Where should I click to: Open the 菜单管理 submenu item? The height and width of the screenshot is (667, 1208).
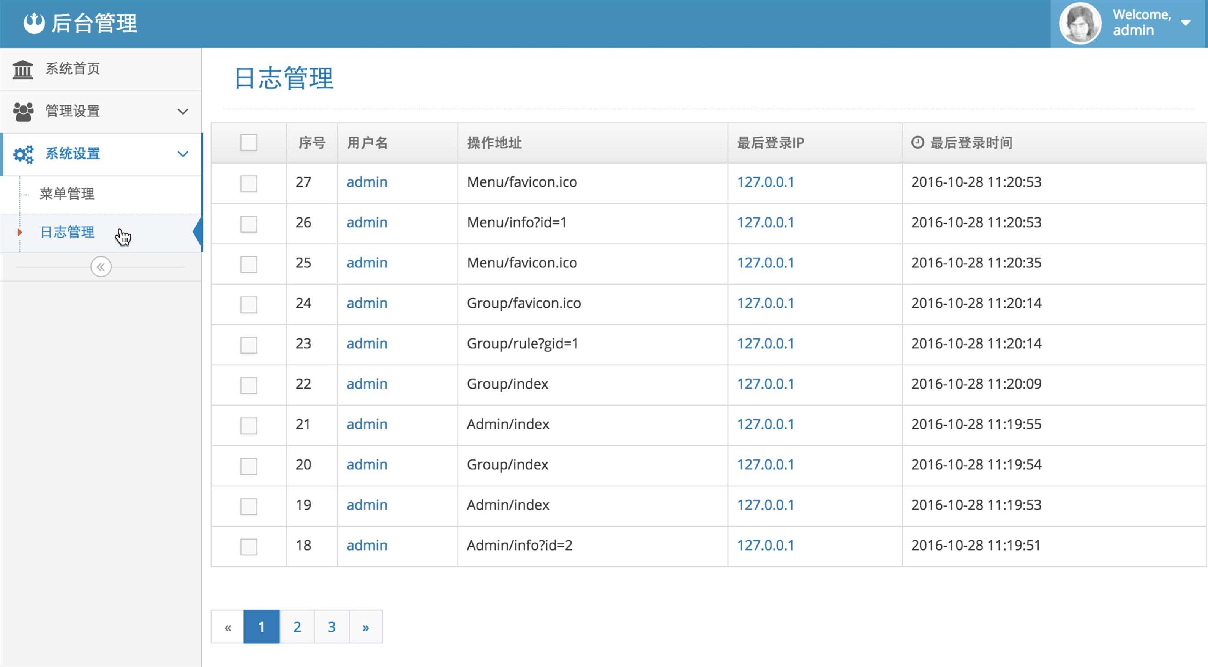coord(67,194)
